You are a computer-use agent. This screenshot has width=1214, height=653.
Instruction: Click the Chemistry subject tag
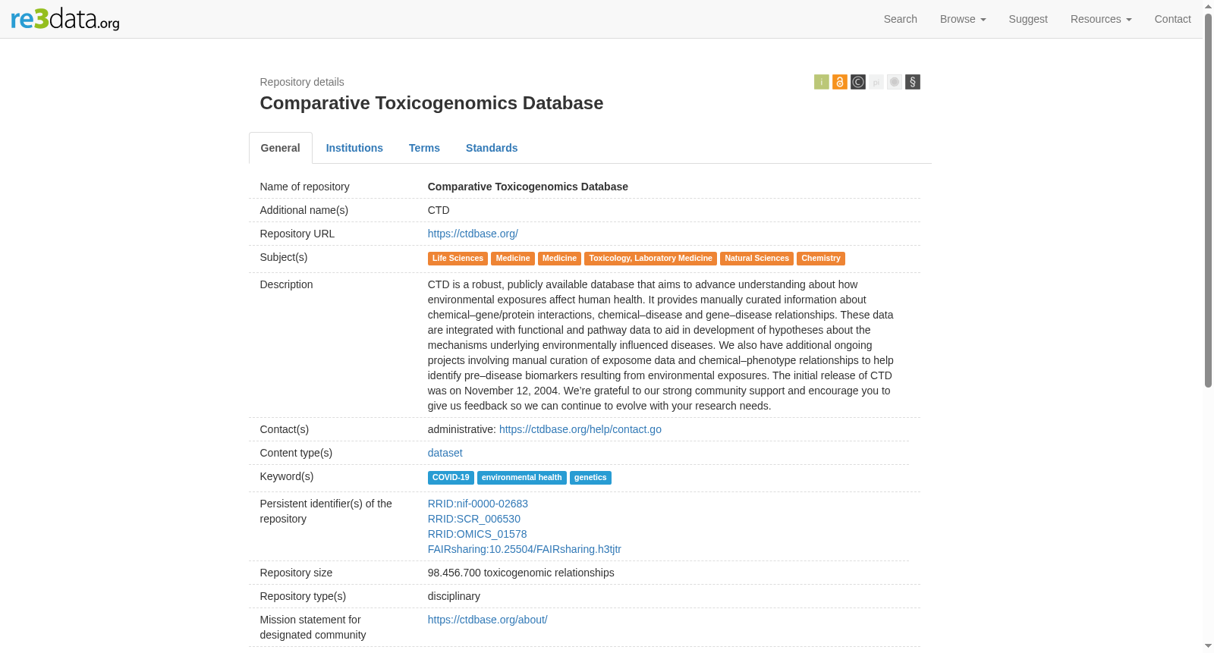click(x=821, y=259)
